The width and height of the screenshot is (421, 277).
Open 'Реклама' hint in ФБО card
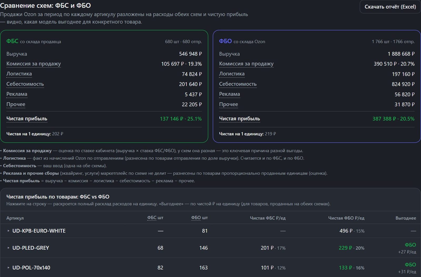click(229, 94)
